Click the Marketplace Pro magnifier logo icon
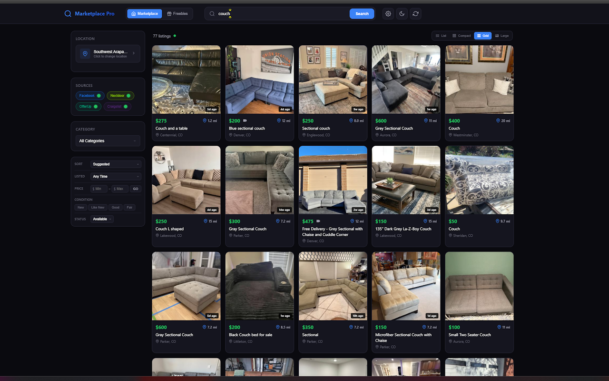 pyautogui.click(x=68, y=14)
